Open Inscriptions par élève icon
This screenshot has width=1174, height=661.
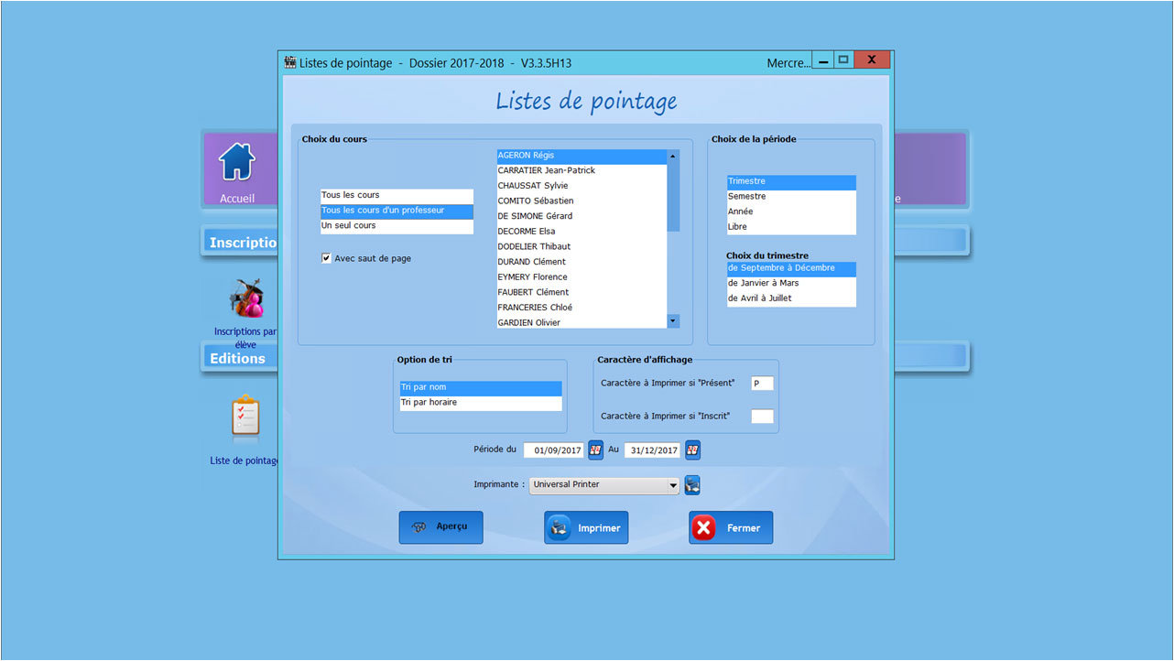point(246,298)
